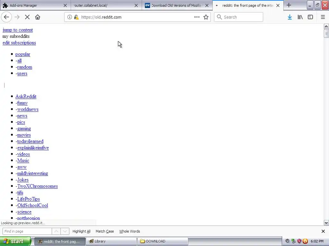
Task: Click the padlock warning icon
Action: [x=76, y=17]
